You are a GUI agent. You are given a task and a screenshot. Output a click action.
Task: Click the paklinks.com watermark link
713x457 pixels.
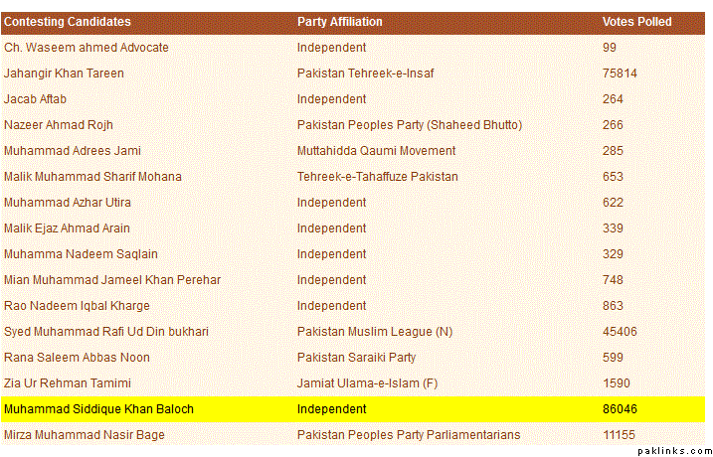click(x=673, y=450)
